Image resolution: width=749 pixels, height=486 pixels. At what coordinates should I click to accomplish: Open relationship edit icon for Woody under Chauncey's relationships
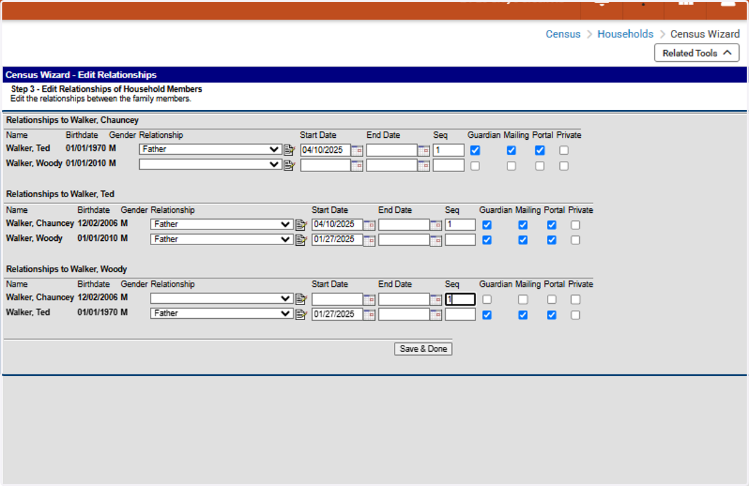(x=289, y=165)
